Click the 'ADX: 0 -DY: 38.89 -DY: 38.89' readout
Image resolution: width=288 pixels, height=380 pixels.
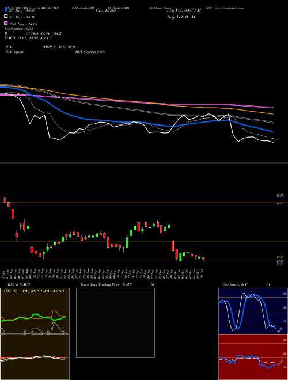(x=33, y=291)
